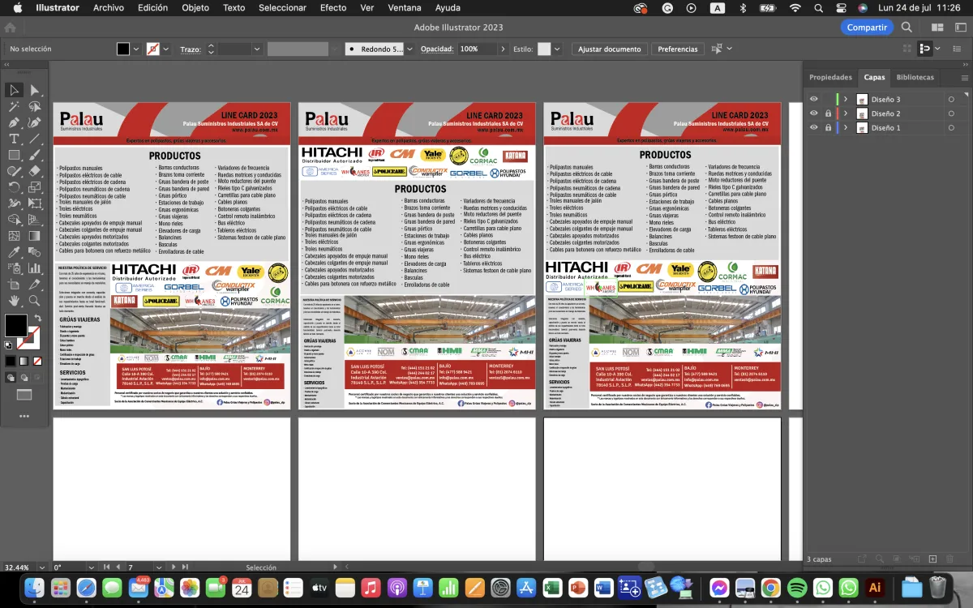Open Edit Toolbar three-dots button
This screenshot has width=973, height=608.
24,416
